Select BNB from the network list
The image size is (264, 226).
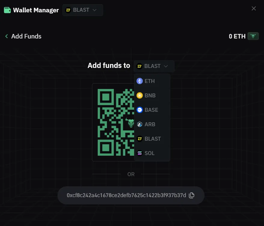[152, 95]
